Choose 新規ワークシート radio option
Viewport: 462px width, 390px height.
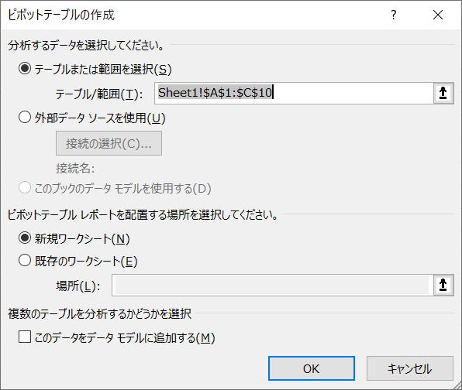point(25,238)
